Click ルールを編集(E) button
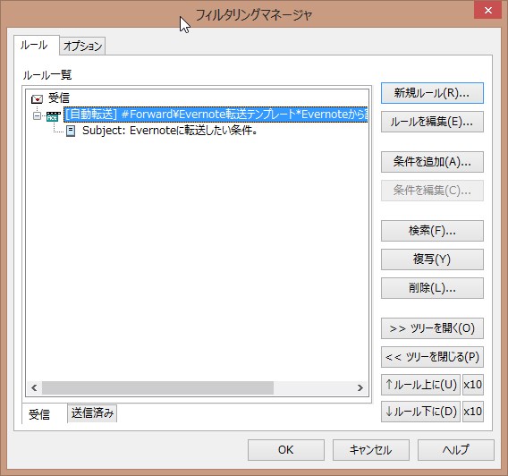This screenshot has width=508, height=476. 432,122
